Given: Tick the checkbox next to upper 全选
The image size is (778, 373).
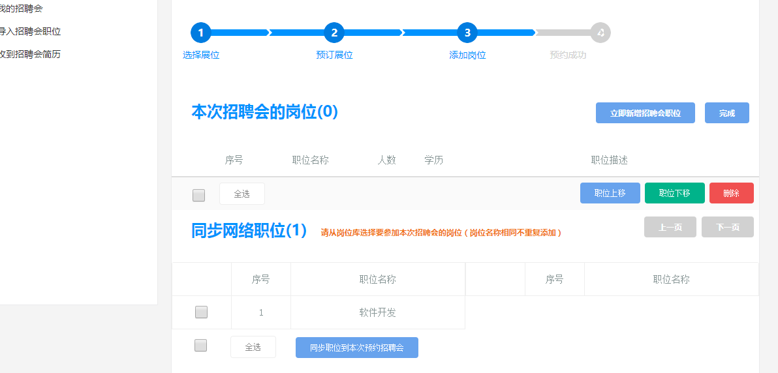Looking at the screenshot, I should click(198, 196).
